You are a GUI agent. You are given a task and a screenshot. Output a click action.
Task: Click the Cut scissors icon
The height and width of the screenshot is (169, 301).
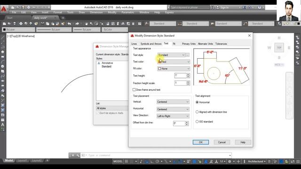[x=42, y=23]
